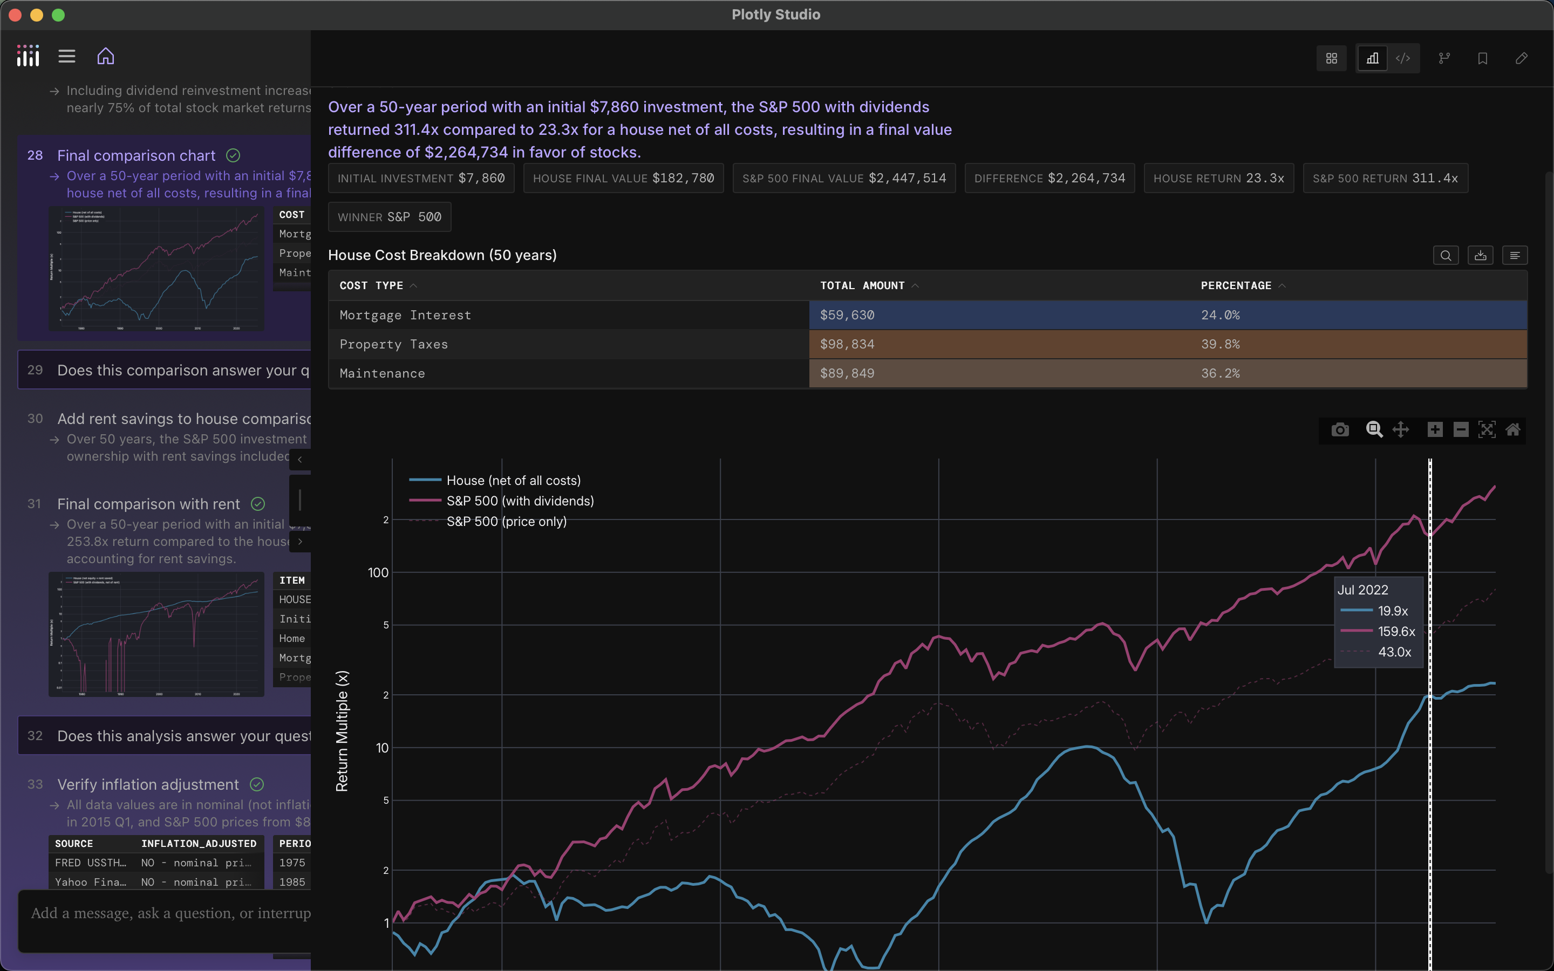The image size is (1554, 971).
Task: Click the sidebar resize handle bar
Action: pyautogui.click(x=300, y=500)
